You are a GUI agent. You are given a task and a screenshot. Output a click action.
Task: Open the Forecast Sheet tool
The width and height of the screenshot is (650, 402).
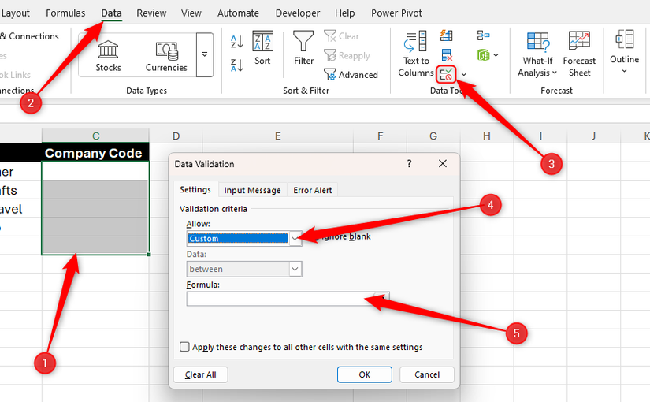point(579,54)
